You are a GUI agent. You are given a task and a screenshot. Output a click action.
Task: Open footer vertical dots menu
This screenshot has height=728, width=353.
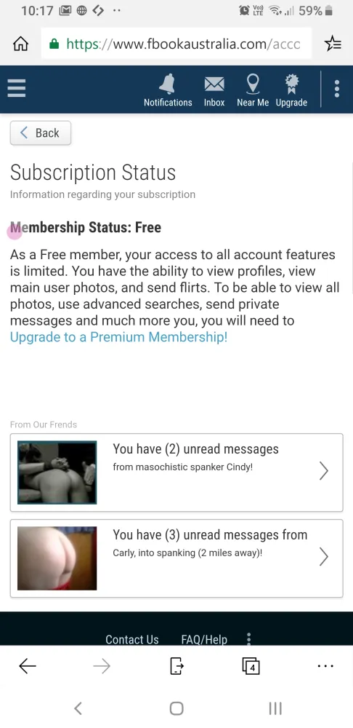tap(248, 639)
